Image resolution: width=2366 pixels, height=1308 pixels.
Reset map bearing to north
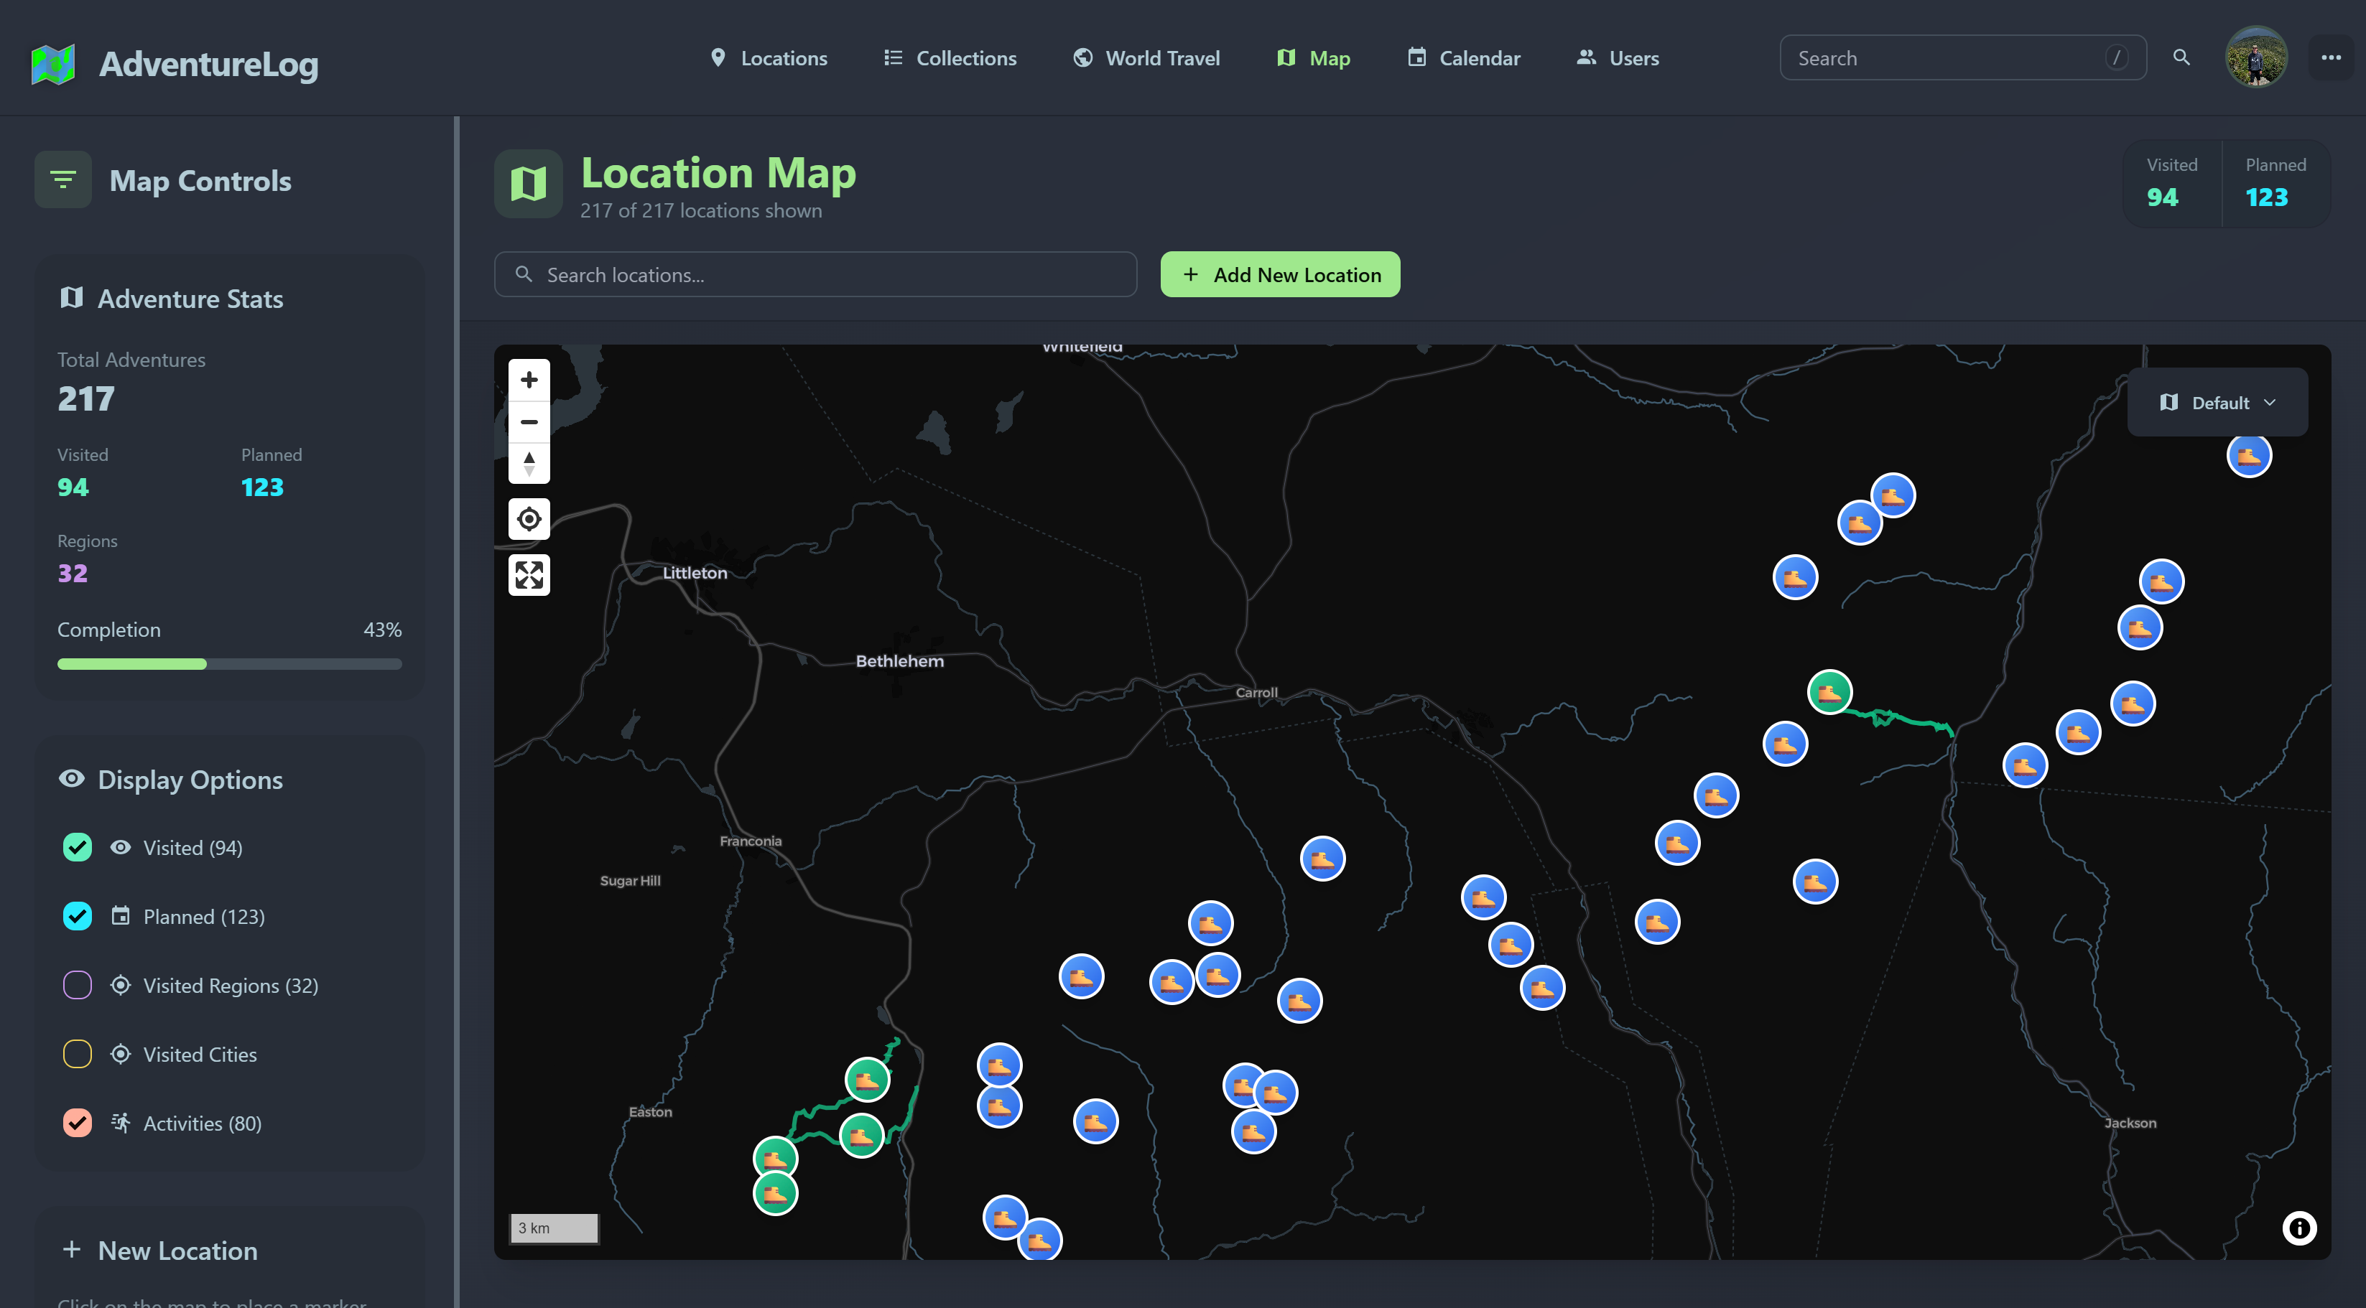click(529, 464)
